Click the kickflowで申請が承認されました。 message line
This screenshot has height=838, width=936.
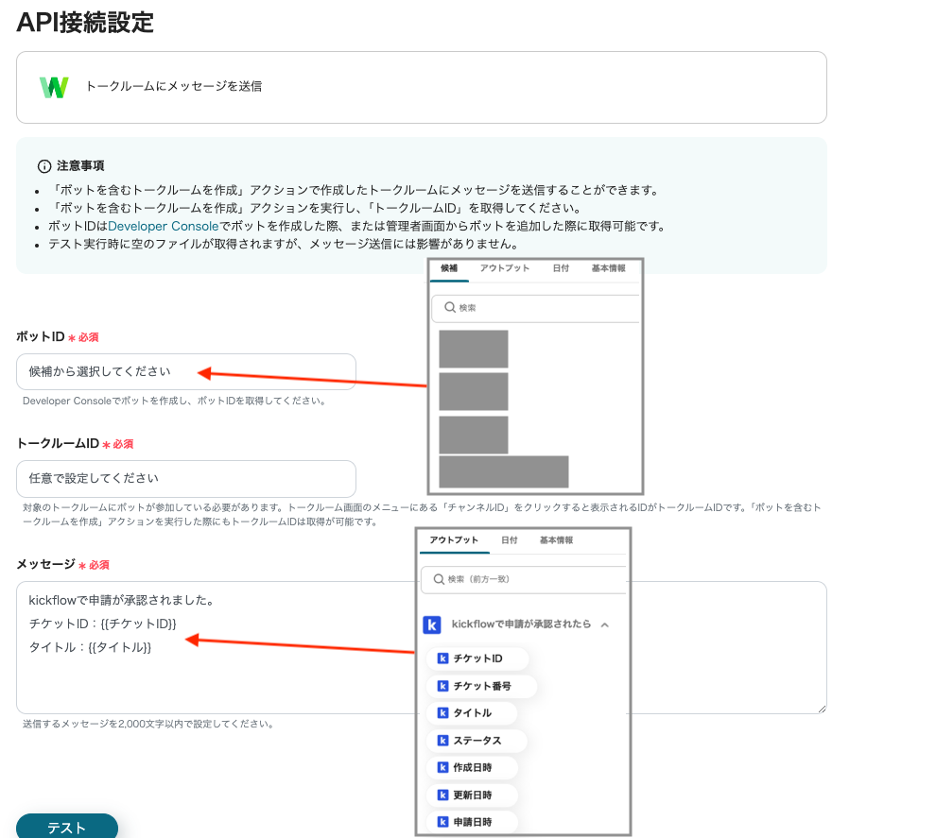click(x=122, y=600)
